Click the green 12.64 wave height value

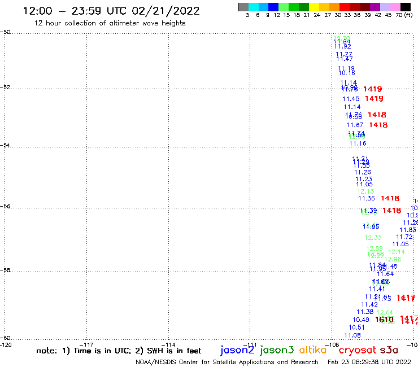click(x=385, y=312)
